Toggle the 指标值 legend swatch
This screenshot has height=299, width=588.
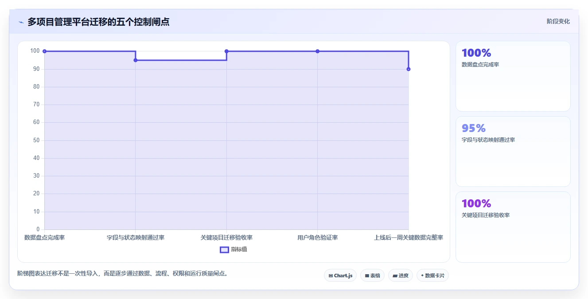click(x=224, y=249)
